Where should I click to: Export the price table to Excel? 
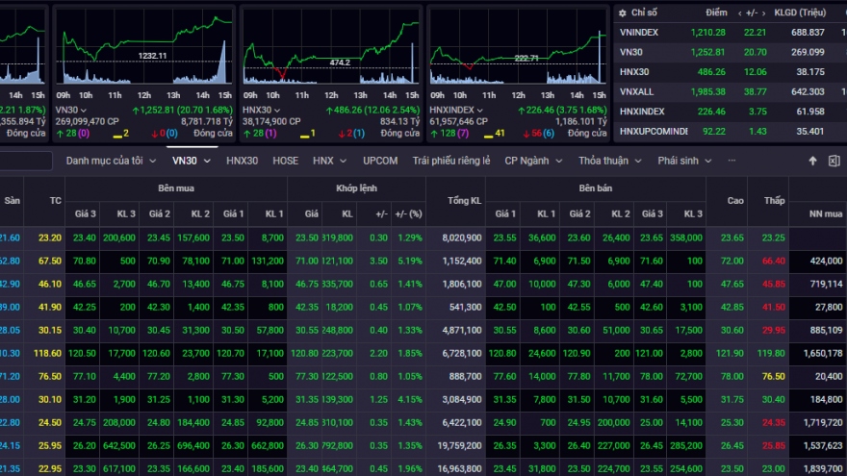pos(834,161)
